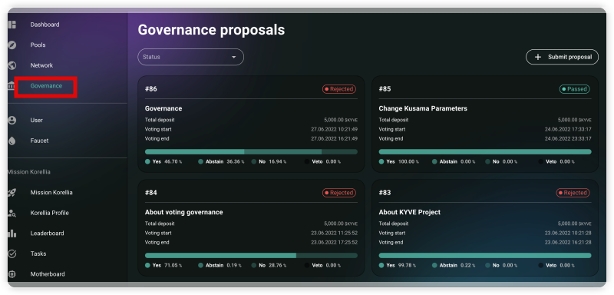Click the voting progress bar of proposal #85
Screen dimensions: 614x295
pos(485,152)
